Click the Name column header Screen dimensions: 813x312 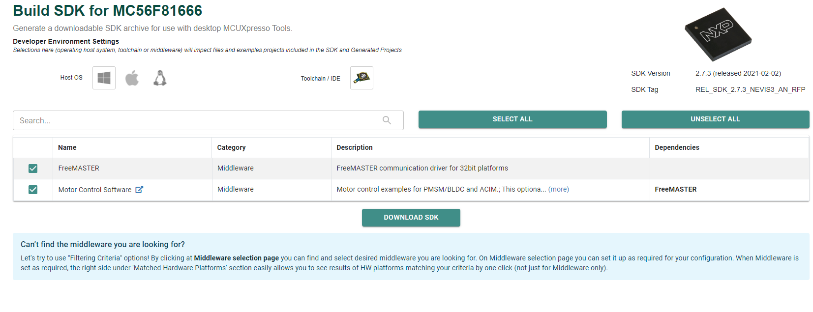67,147
